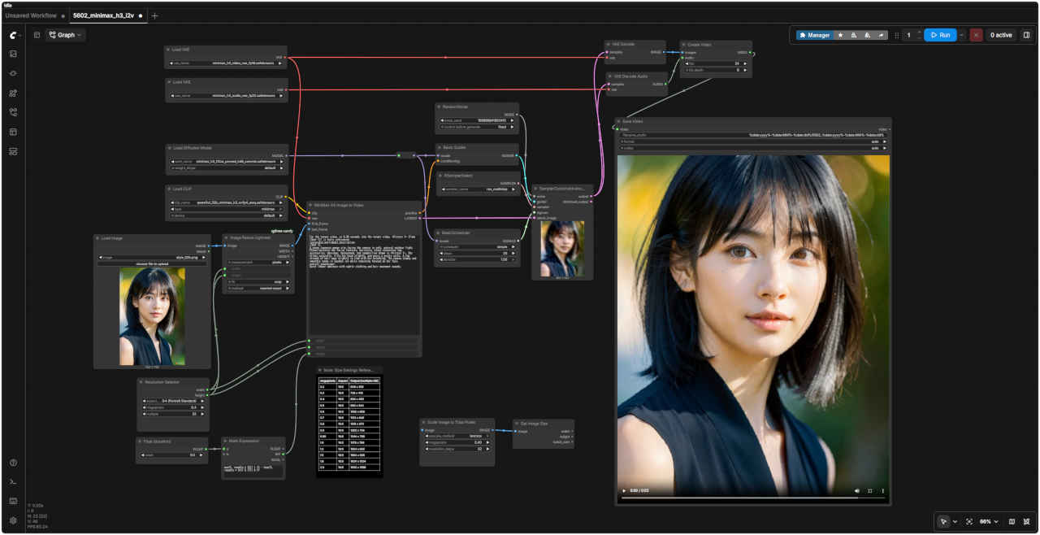The image size is (1040, 535).
Task: Open weight_dtype dropdown in Load Diffusion Model
Action: point(227,167)
